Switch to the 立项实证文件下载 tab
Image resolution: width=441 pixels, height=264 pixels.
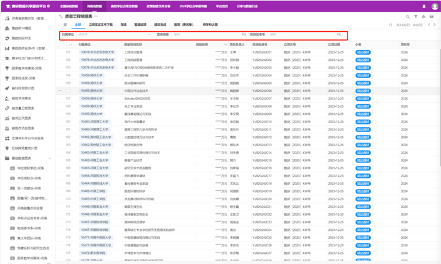tap(100, 24)
